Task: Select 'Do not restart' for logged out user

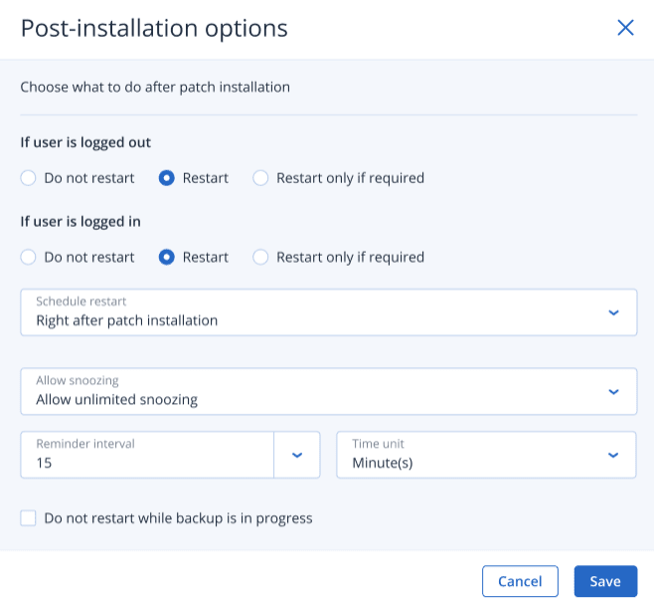Action: click(29, 178)
